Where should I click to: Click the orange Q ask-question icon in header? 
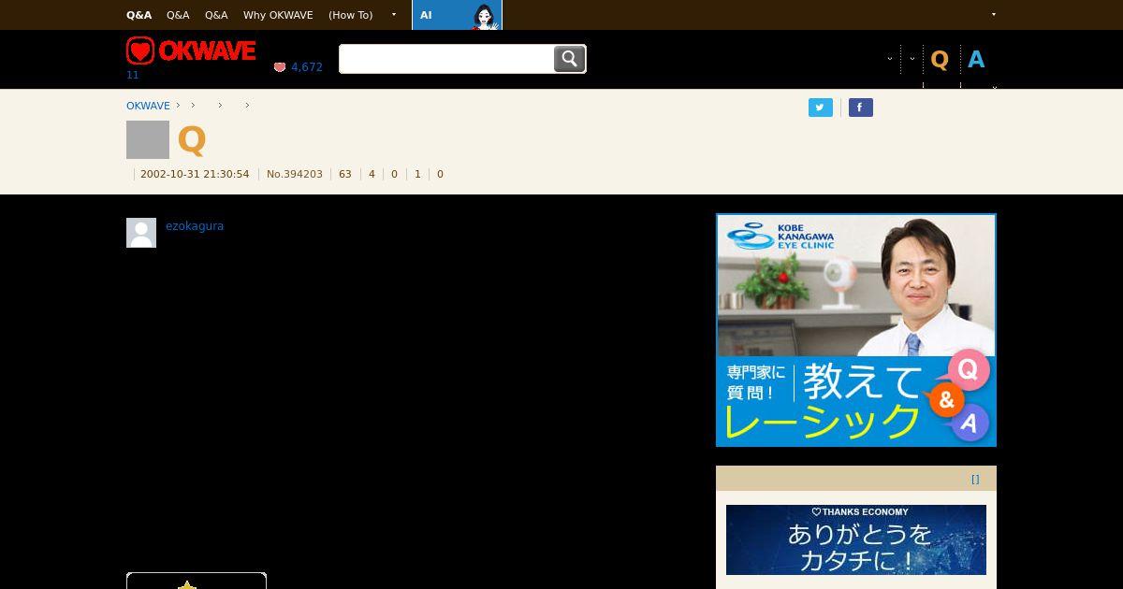940,60
